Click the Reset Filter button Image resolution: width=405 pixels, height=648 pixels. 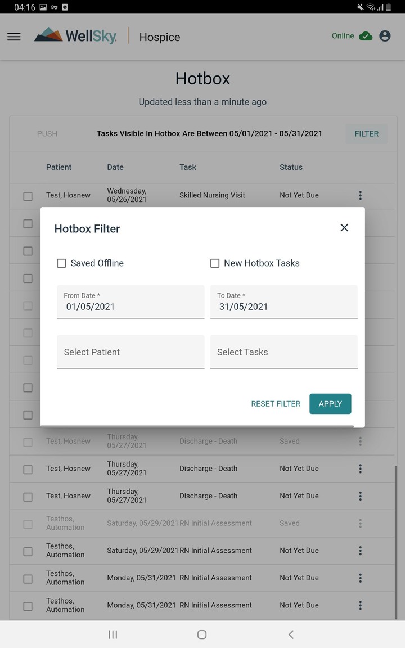click(276, 404)
